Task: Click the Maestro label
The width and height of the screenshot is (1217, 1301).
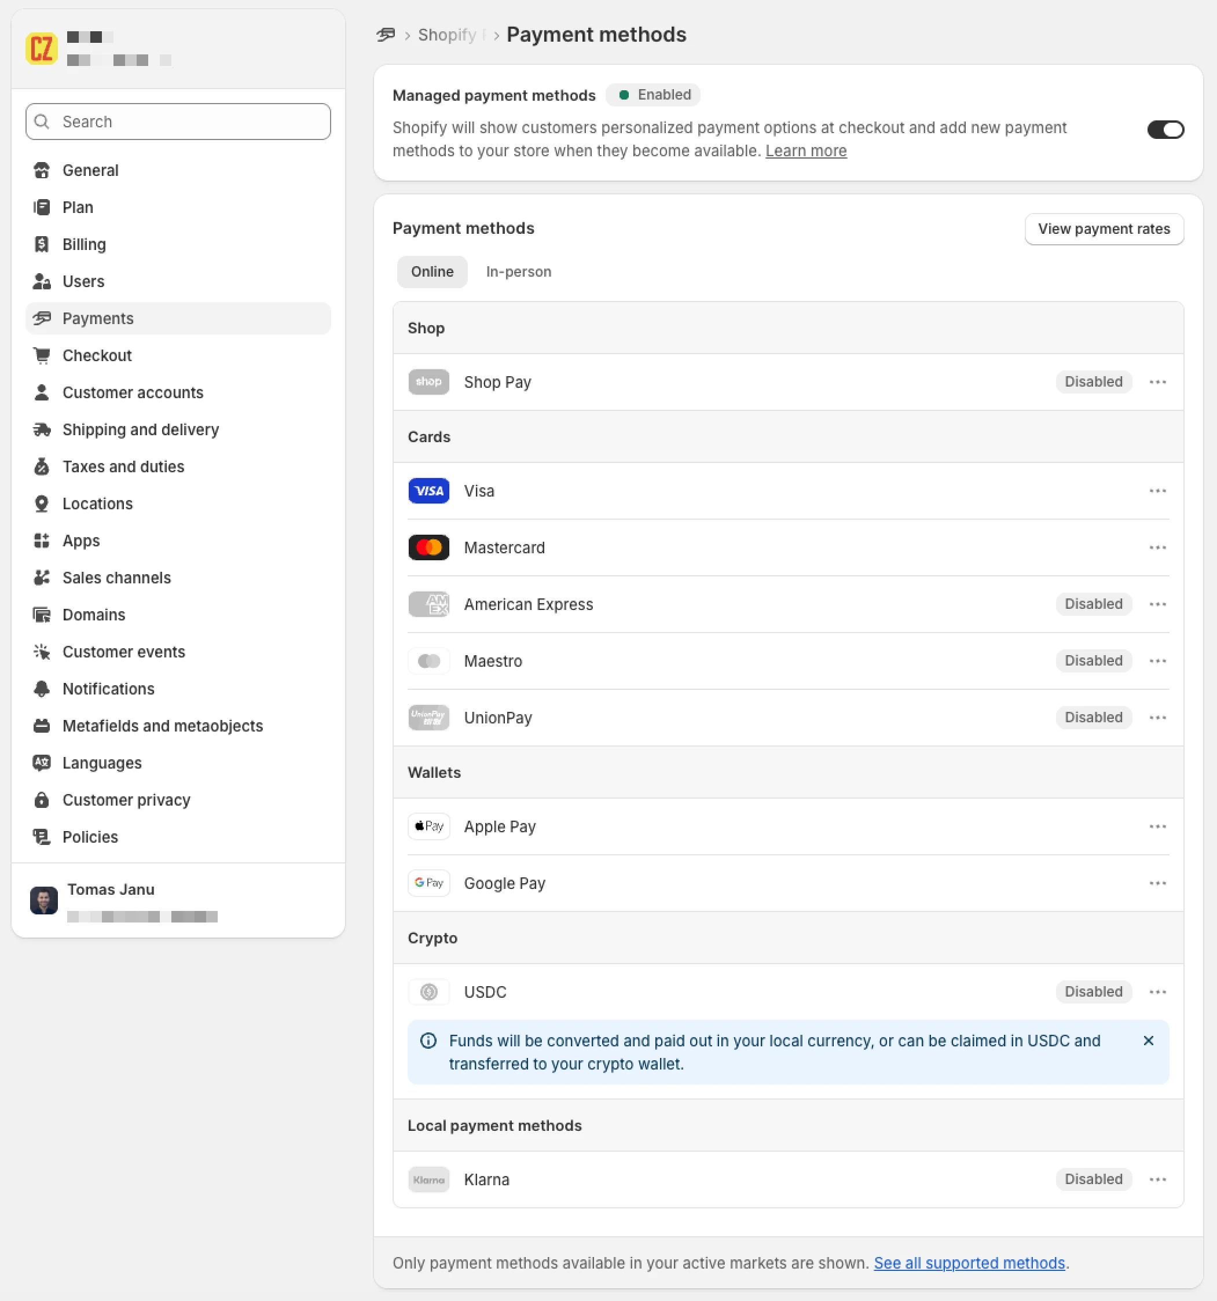Action: 493,661
